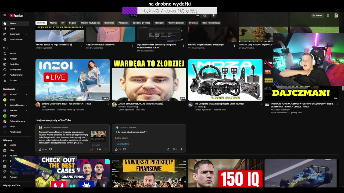Open OC Racing channel avatar

pos(191,105)
